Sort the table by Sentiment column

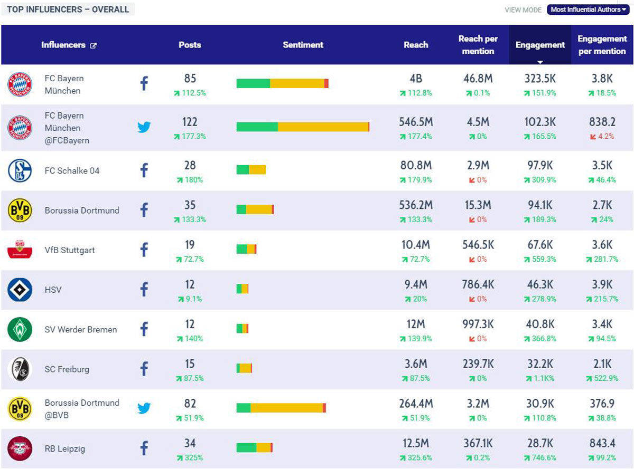[x=303, y=45]
